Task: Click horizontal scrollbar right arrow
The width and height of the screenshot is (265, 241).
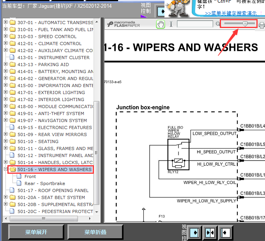Action: (90, 218)
